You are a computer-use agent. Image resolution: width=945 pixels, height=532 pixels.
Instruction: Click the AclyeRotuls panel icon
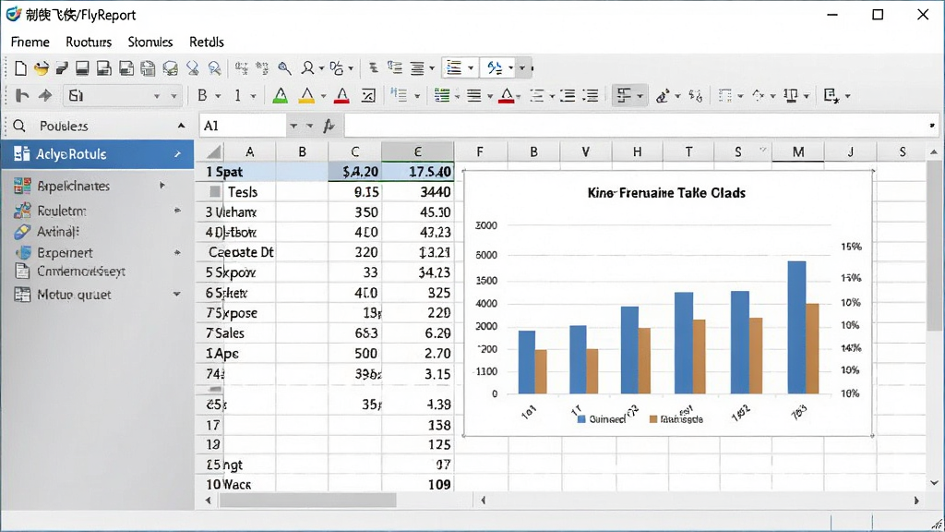[x=22, y=154]
